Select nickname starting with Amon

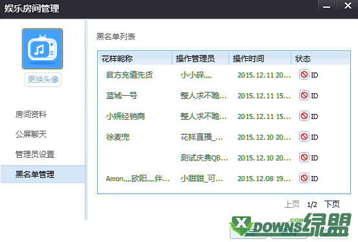[x=138, y=179]
